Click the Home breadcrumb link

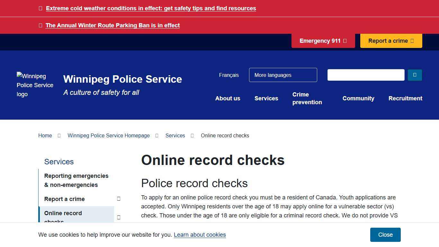[45, 135]
